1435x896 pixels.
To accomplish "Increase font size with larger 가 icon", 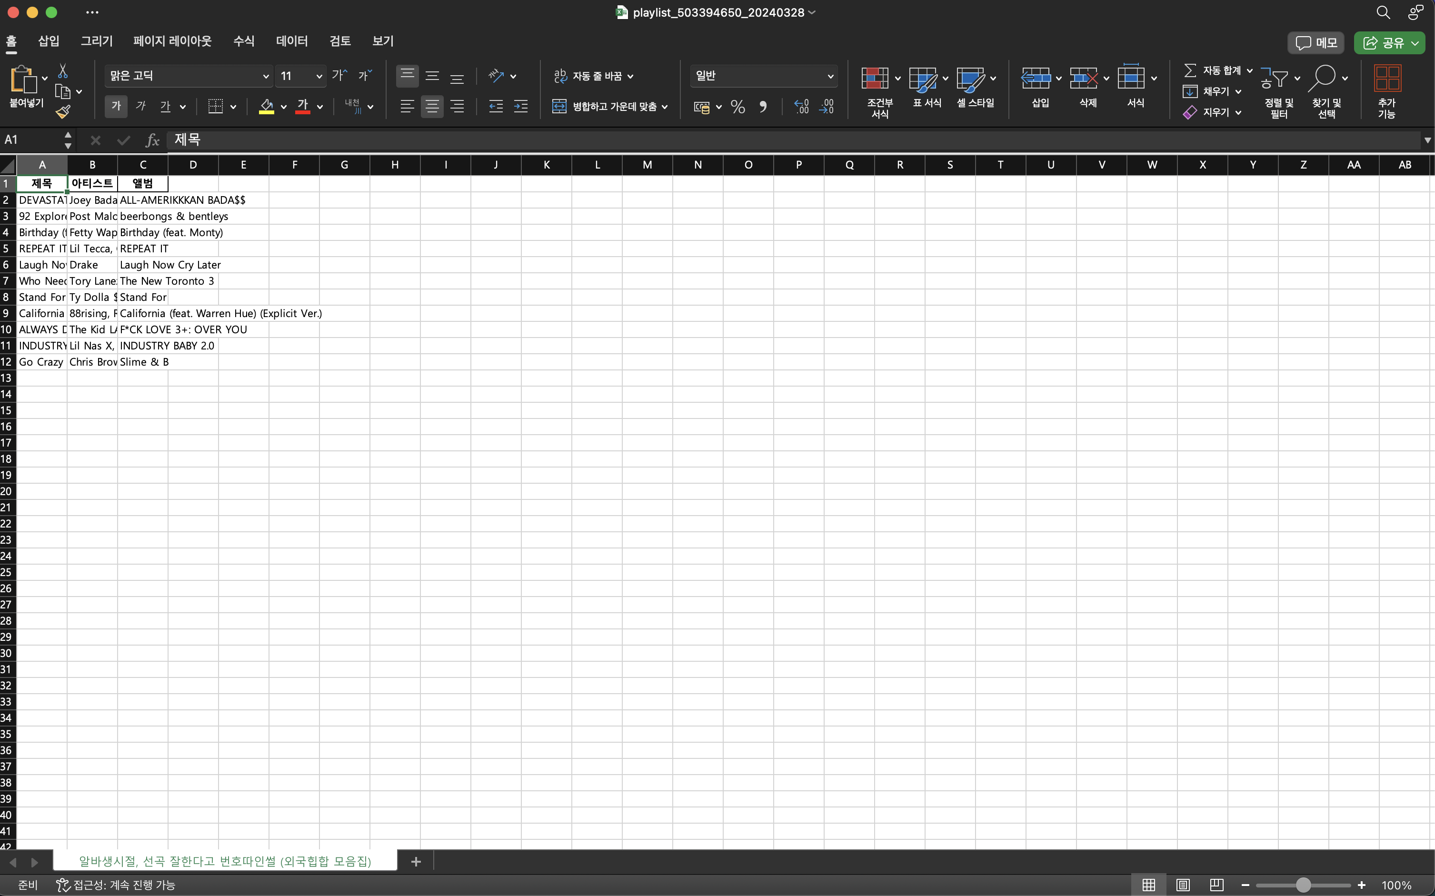I will (x=339, y=75).
